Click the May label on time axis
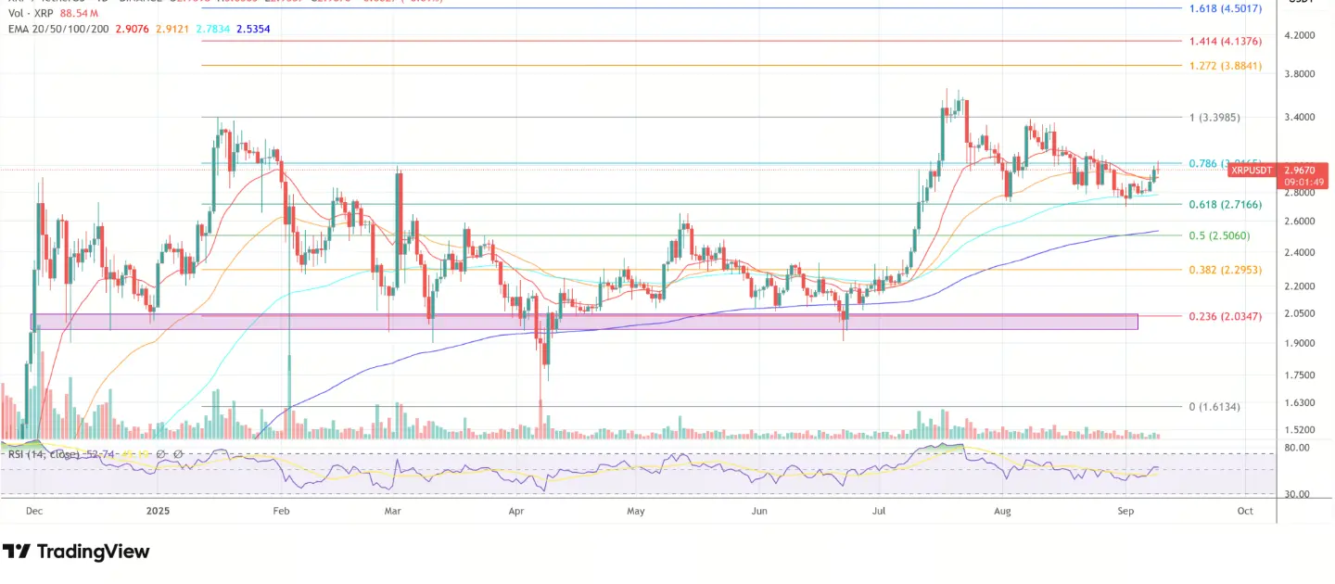This screenshot has width=1335, height=584. point(635,511)
